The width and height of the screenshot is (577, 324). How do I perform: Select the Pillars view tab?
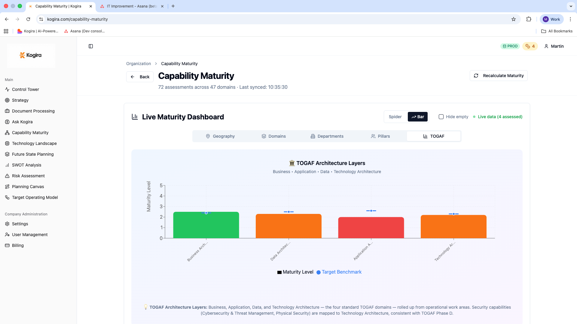tap(380, 136)
